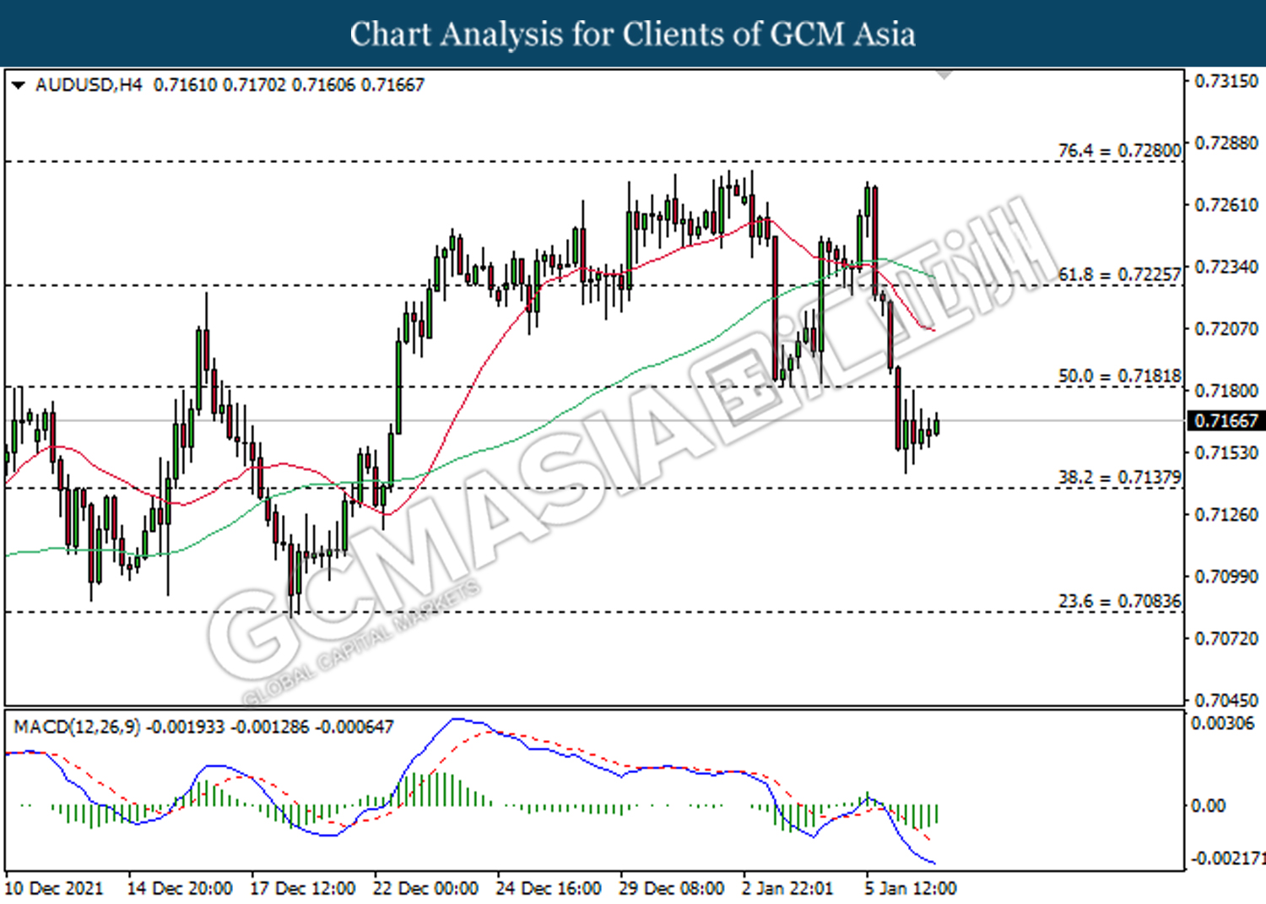Screen dimensions: 1266x904
Task: Click the current price tag 0.71667
Action: [1225, 420]
